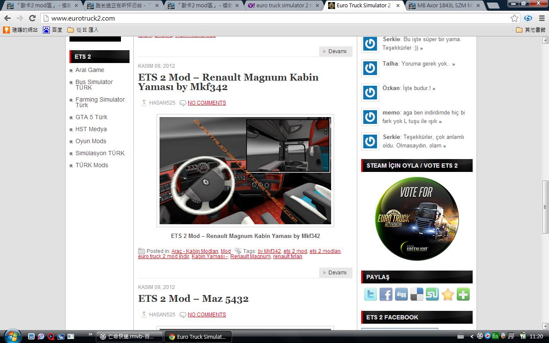Open the 'ets 2 modları' tag link

[325, 251]
